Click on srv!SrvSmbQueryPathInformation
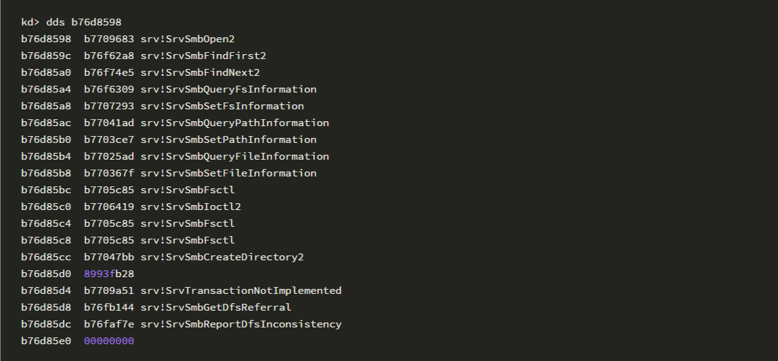This screenshot has width=778, height=361. pyautogui.click(x=234, y=123)
